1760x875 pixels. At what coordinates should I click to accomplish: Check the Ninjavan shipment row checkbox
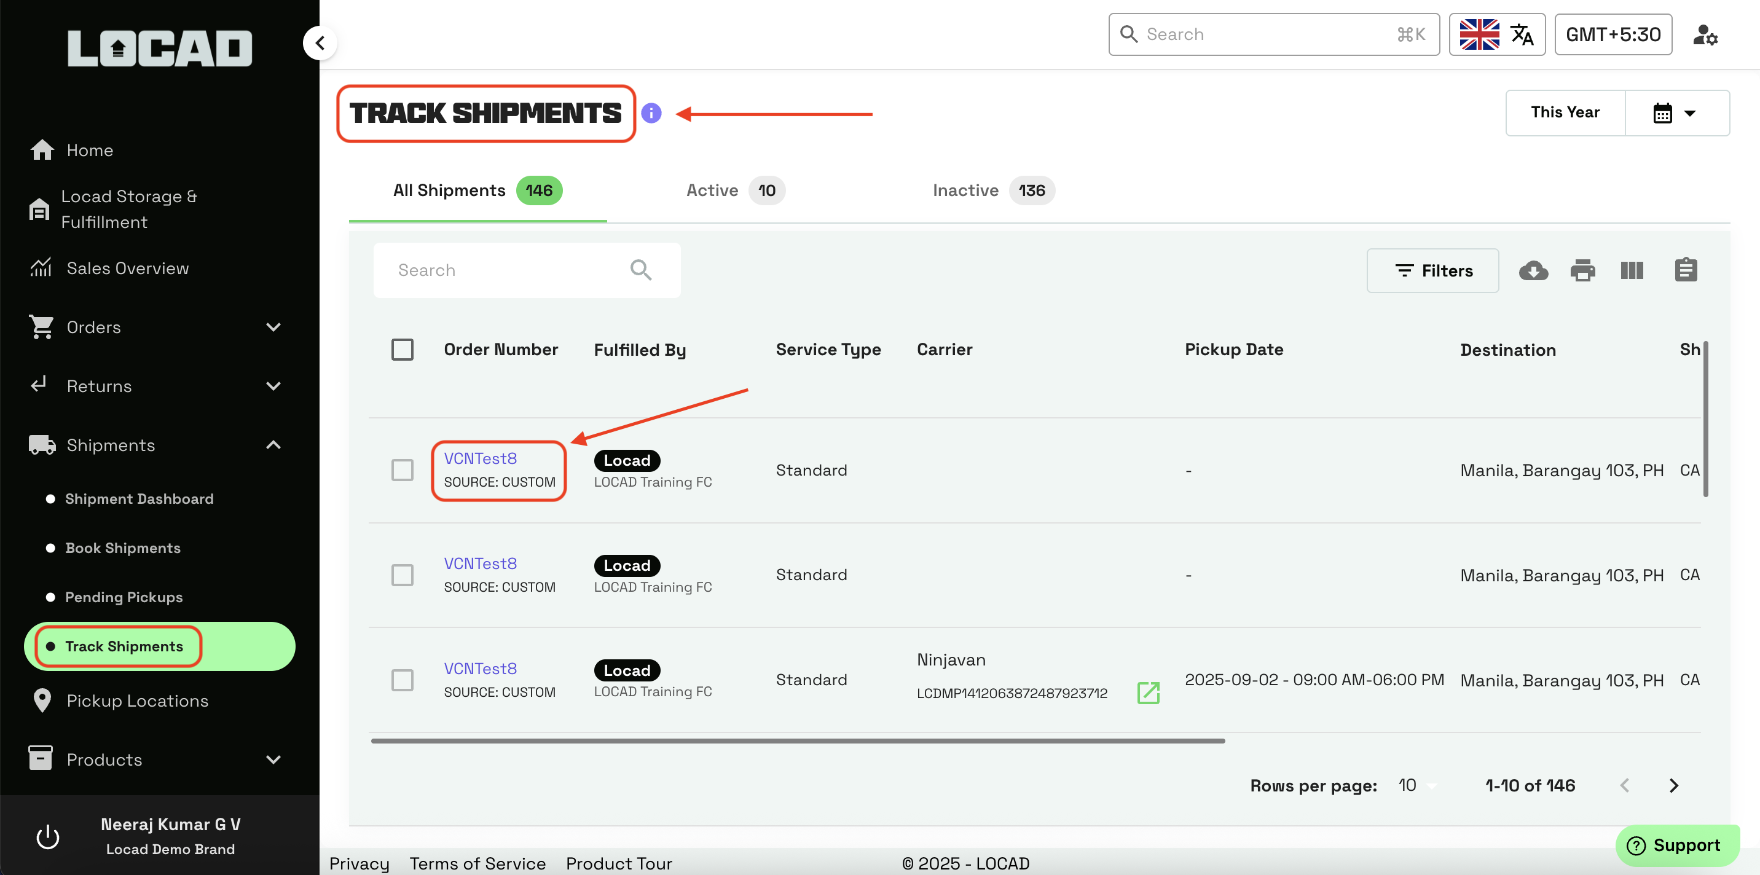click(403, 680)
